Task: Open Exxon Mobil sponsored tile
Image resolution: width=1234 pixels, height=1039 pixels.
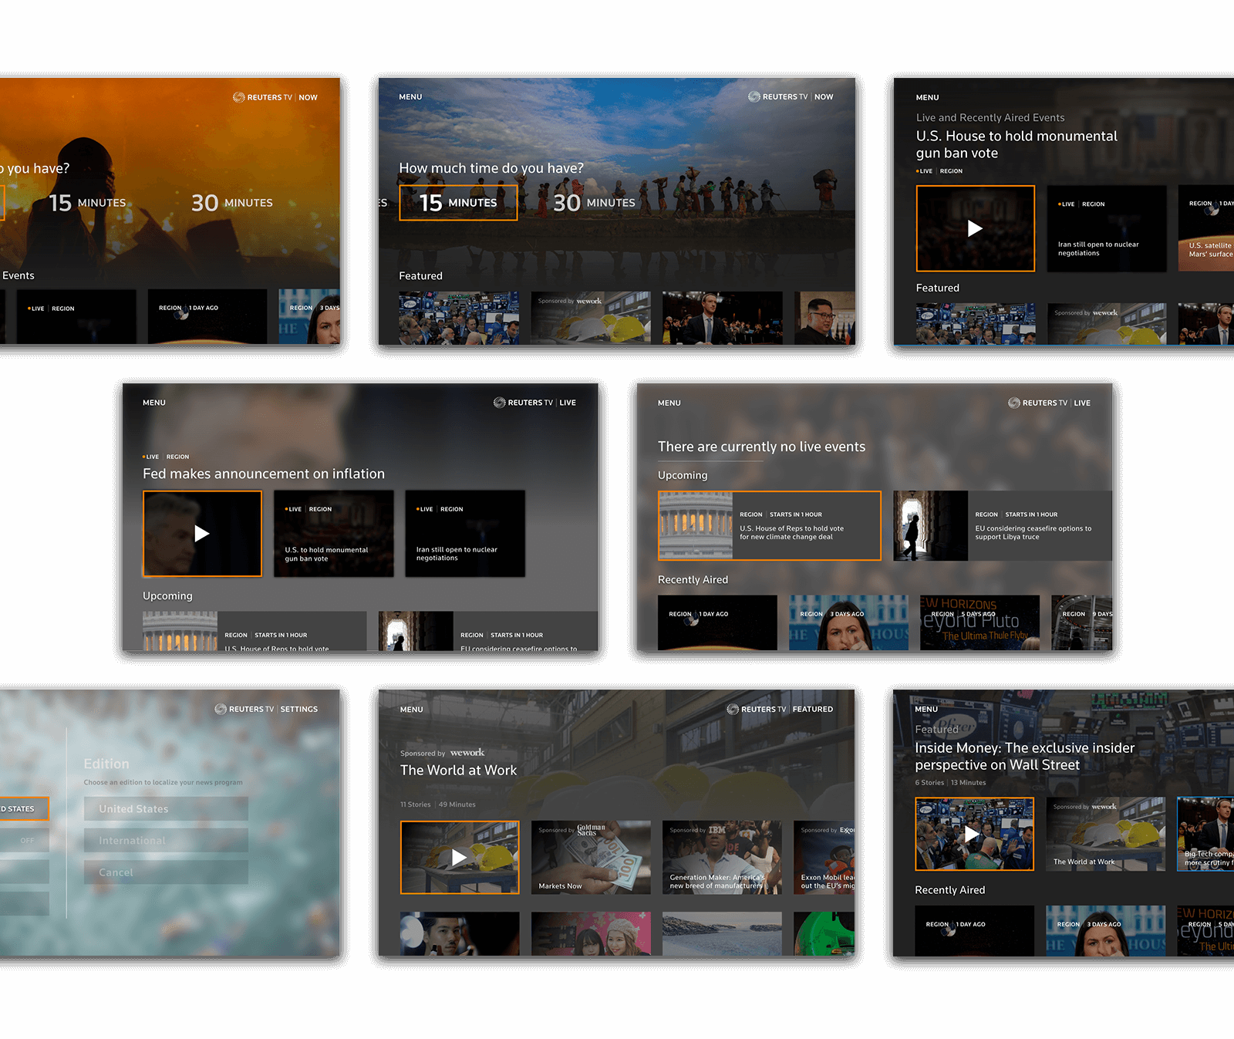Action: (824, 858)
